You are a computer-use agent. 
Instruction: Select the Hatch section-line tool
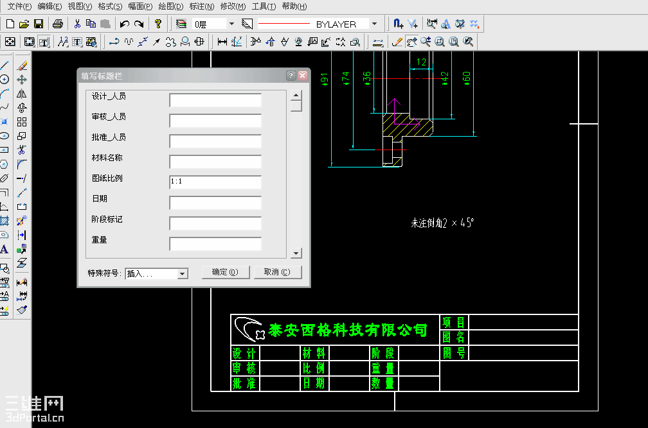click(4, 221)
